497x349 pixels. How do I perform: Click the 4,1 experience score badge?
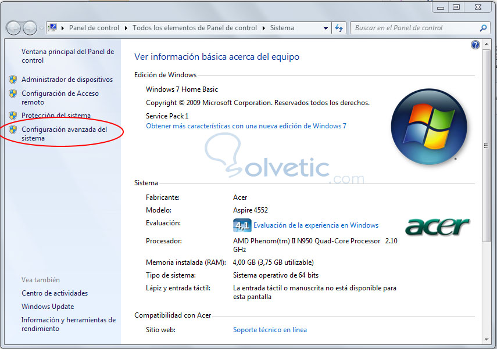click(x=242, y=225)
